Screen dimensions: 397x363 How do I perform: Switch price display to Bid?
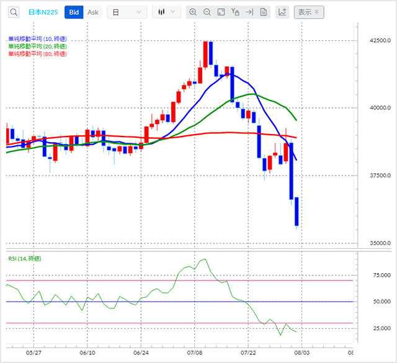[74, 12]
